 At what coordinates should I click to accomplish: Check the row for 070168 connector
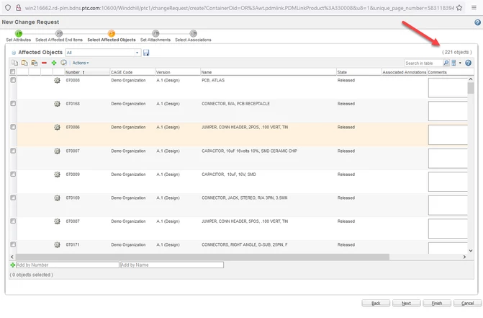[x=13, y=103]
